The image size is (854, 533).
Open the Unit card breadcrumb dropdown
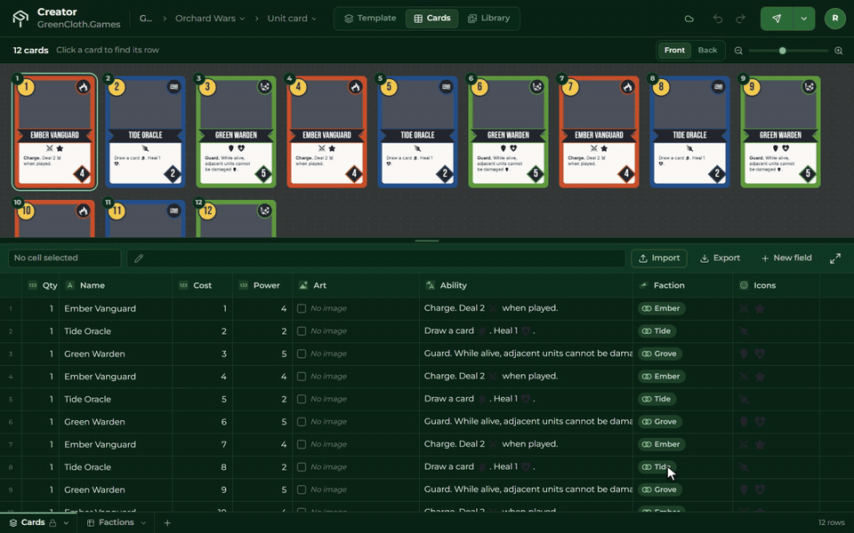[x=292, y=19]
